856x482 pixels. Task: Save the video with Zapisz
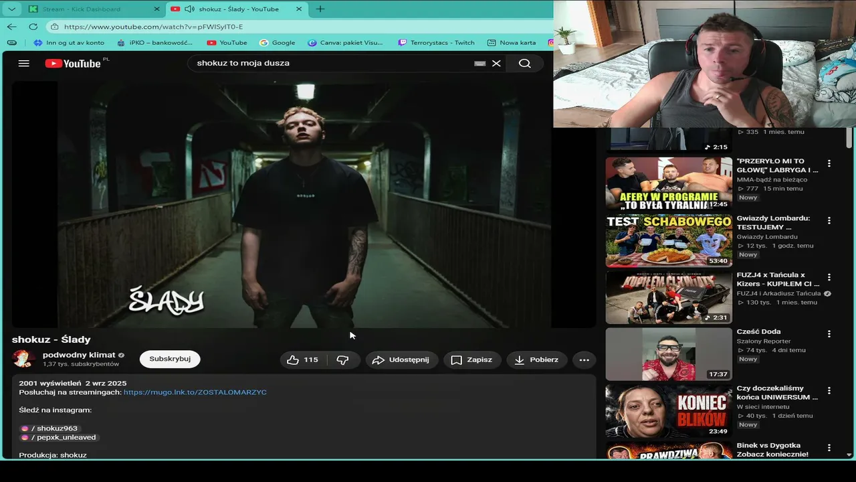(472, 359)
